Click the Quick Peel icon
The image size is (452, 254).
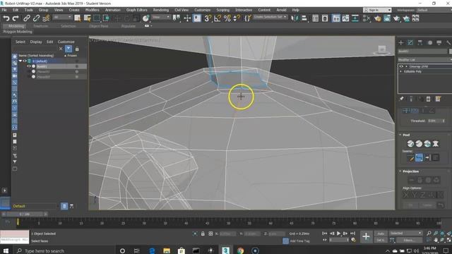pos(410,144)
